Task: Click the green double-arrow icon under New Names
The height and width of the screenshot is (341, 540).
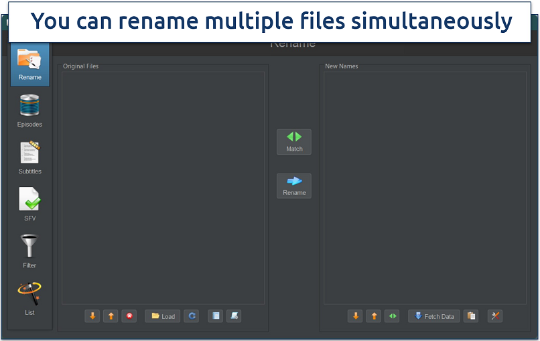Action: [x=392, y=316]
